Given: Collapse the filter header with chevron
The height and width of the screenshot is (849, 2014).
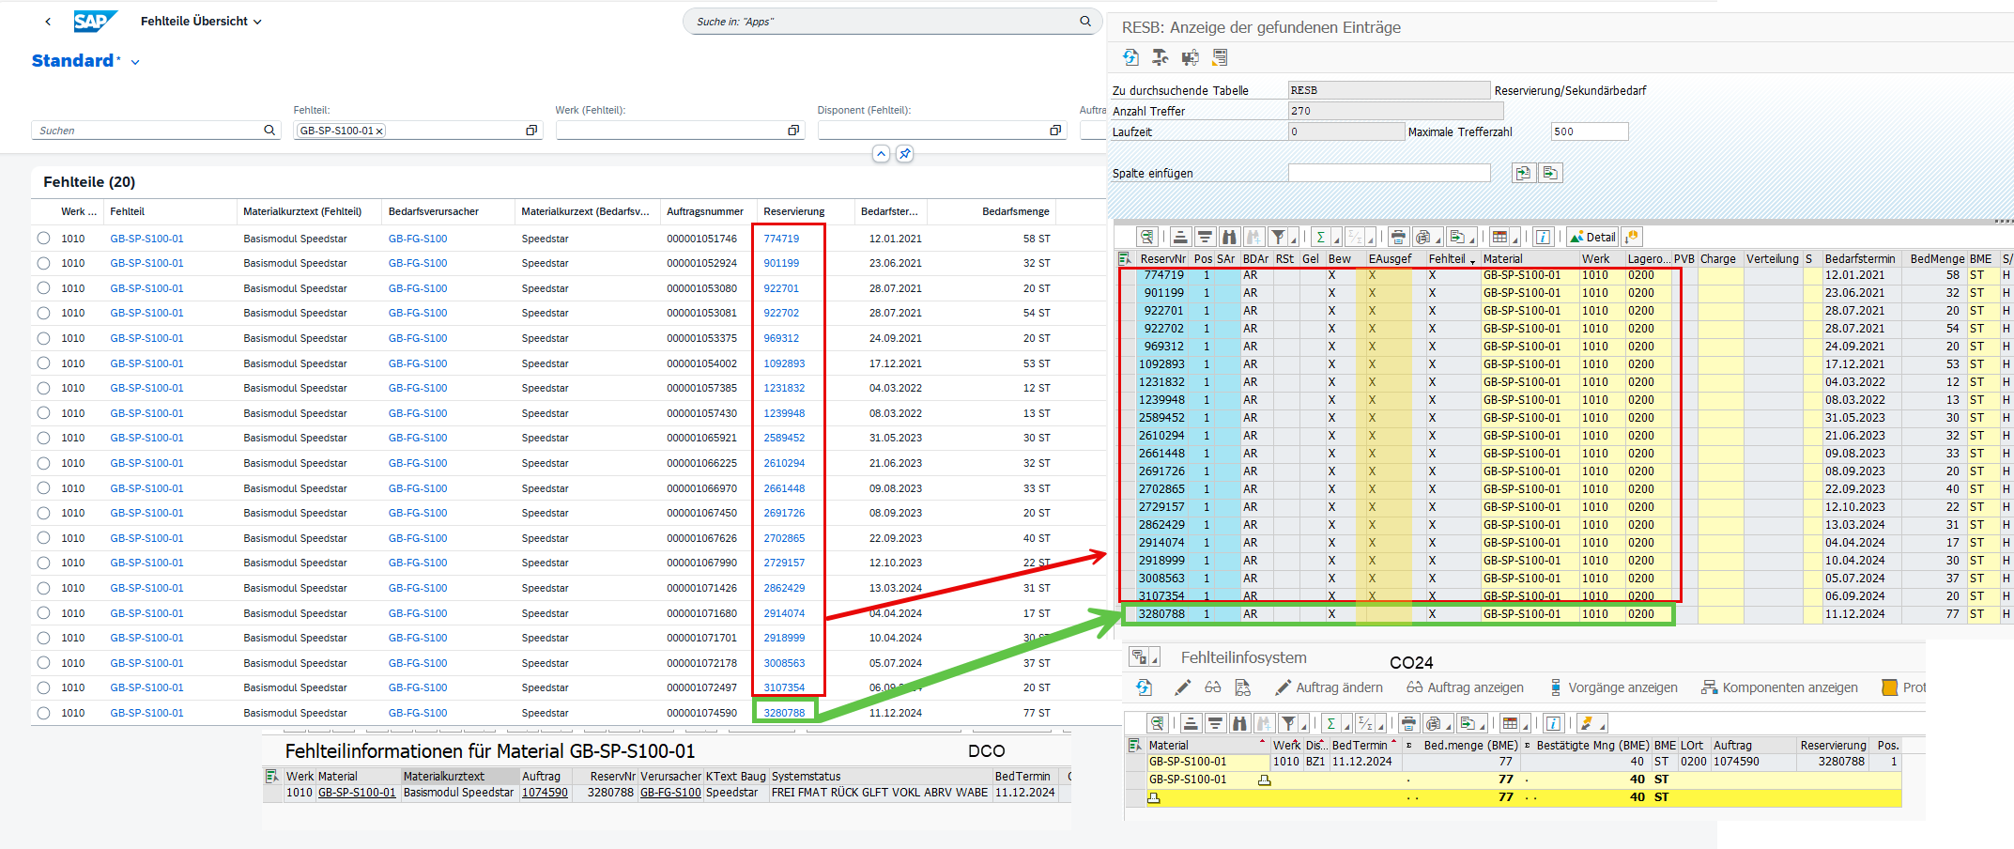Looking at the screenshot, I should [881, 154].
